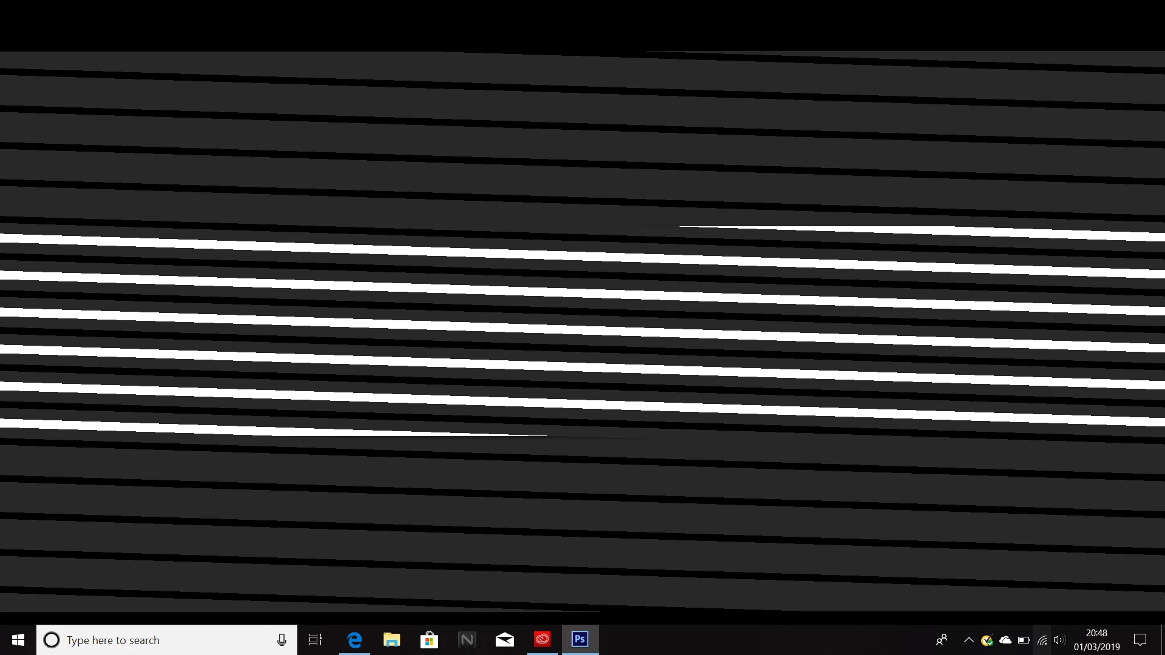Image resolution: width=1165 pixels, height=655 pixels.
Task: Open the People icon in taskbar
Action: (x=942, y=640)
